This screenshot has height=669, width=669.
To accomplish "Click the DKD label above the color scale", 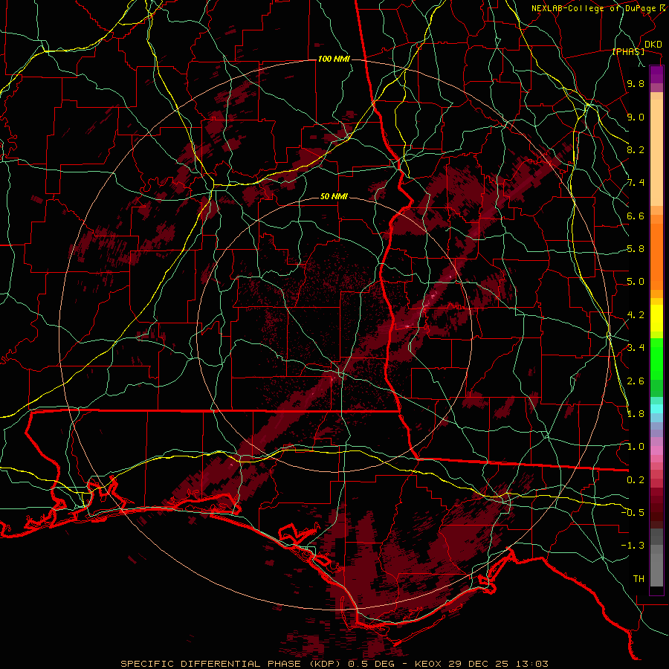I will coord(653,45).
